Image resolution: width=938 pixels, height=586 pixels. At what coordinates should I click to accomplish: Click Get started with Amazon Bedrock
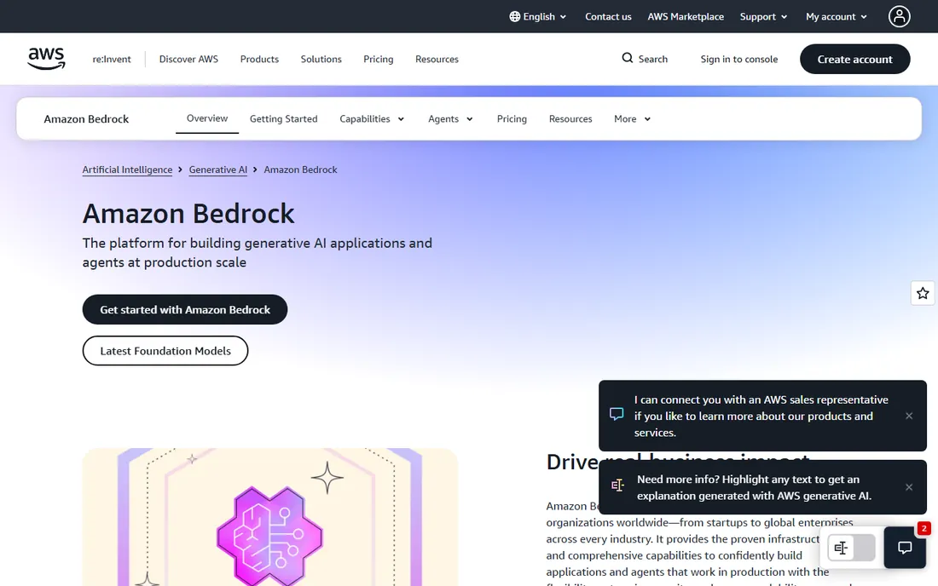pyautogui.click(x=185, y=309)
